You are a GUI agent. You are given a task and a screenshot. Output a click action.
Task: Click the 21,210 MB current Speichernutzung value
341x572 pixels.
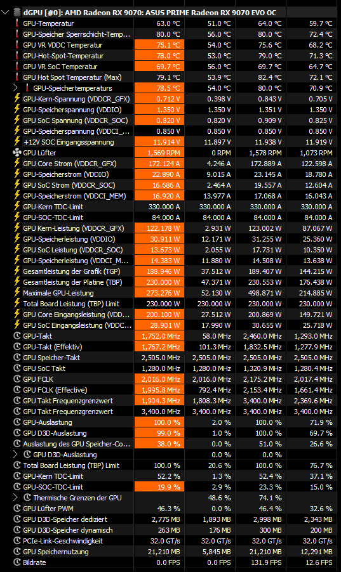(164, 552)
